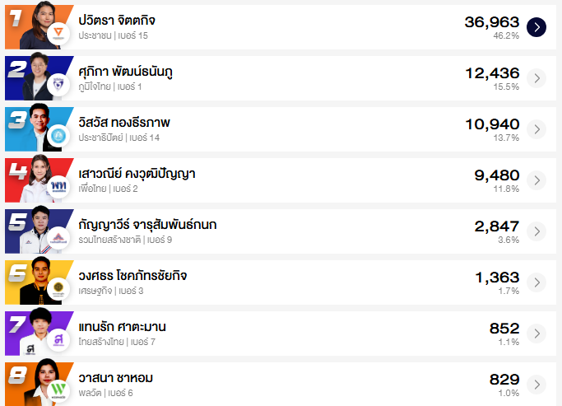Click รวมไทยสร้างชาติ party logo on rank 5
The width and height of the screenshot is (562, 406).
(58, 238)
